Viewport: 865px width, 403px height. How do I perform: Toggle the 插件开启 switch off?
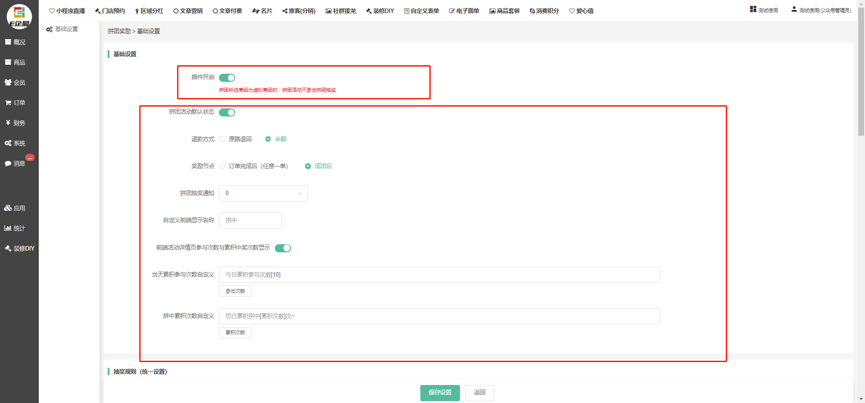[227, 78]
